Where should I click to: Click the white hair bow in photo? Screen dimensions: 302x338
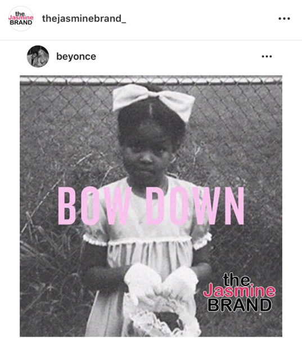(x=154, y=102)
